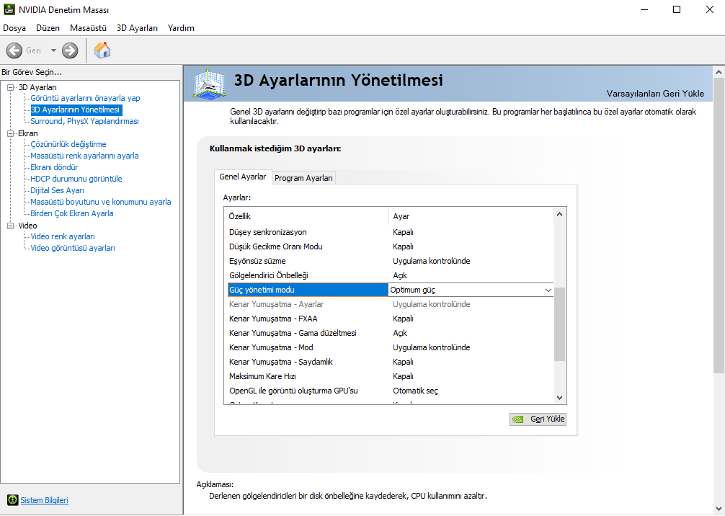Select the Eşyönsüz süzme row
The height and width of the screenshot is (516, 725).
390,261
